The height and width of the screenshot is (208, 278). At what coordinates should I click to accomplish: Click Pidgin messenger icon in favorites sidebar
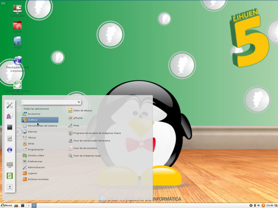(x=10, y=116)
